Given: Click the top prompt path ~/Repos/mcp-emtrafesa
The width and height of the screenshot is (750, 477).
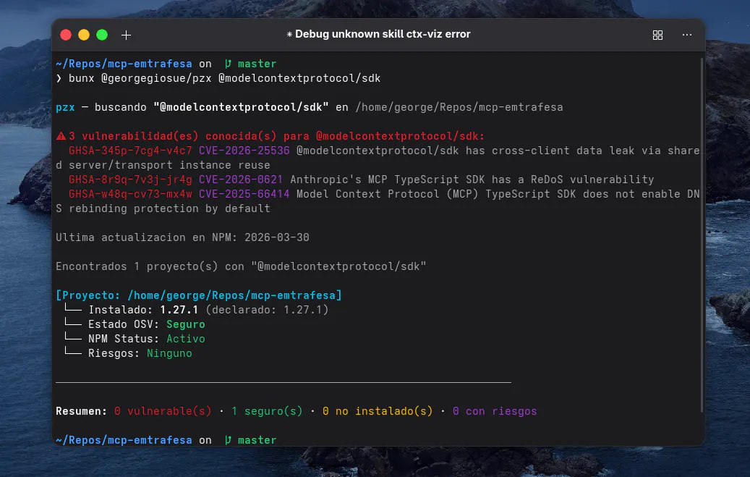Looking at the screenshot, I should click(124, 64).
